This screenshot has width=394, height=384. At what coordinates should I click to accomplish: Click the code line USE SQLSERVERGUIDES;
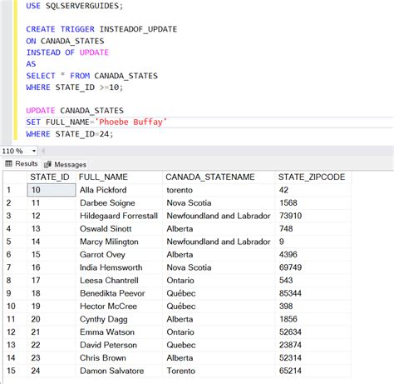[x=74, y=6]
